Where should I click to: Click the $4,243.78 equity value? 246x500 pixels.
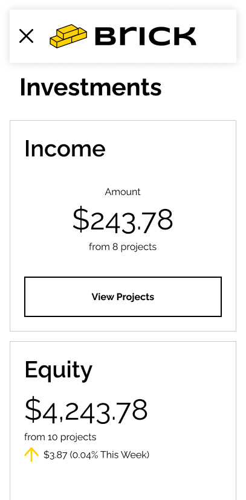click(86, 410)
